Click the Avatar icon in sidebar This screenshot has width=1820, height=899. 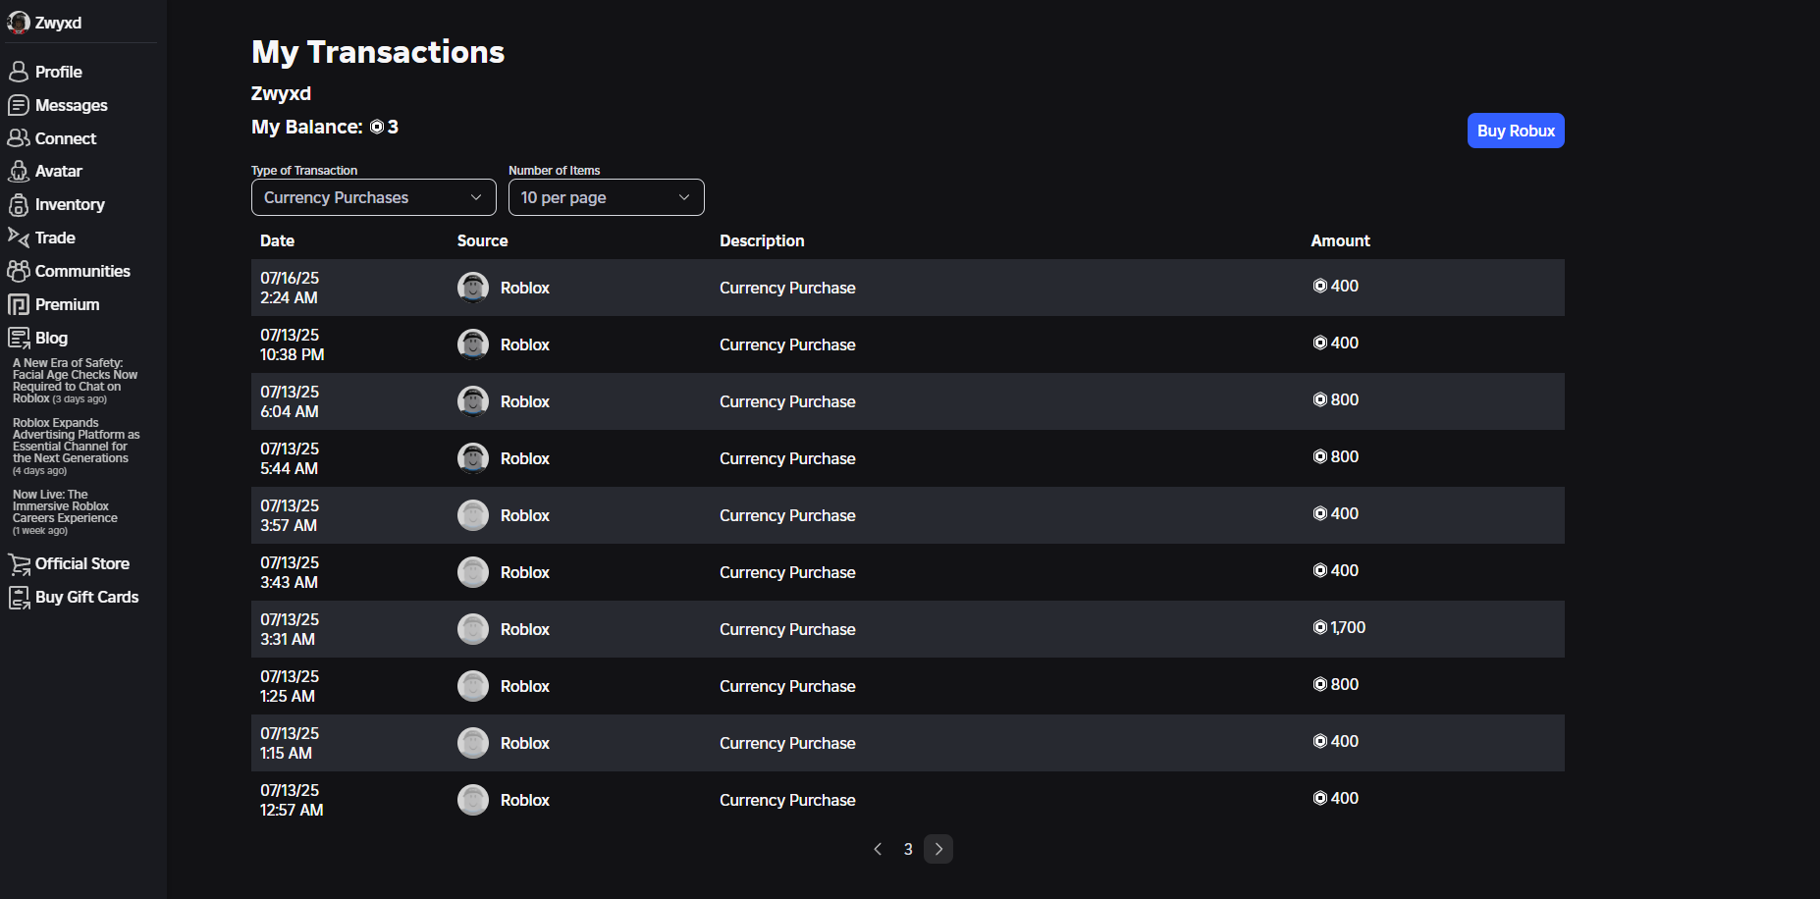(x=19, y=171)
